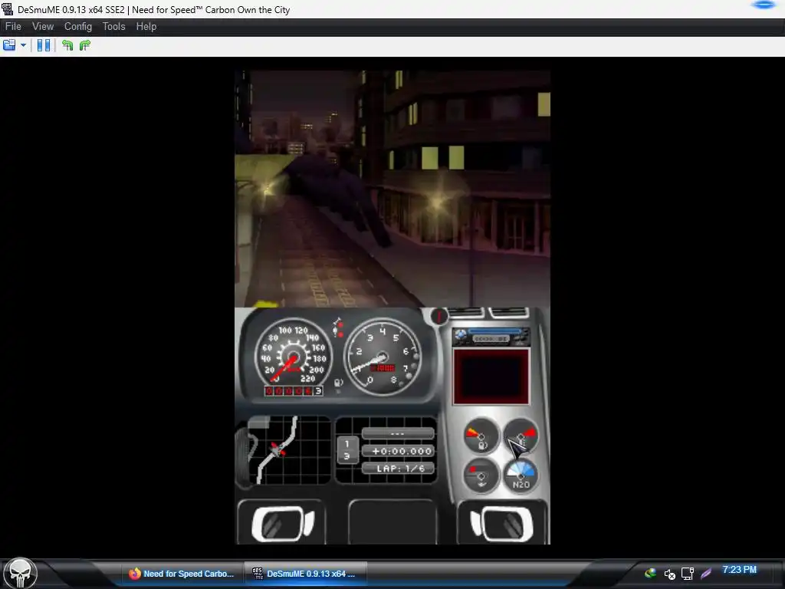
Task: Click the right side mirror icon
Action: coord(501,524)
